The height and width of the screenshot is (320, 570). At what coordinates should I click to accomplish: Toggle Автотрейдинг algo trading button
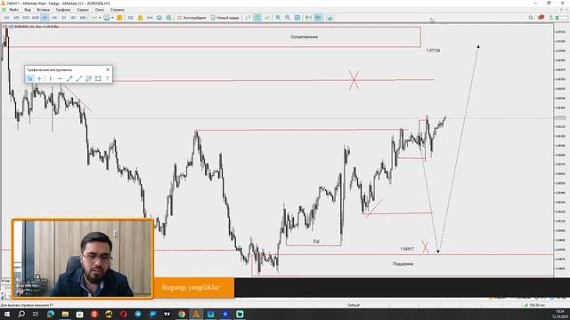pos(191,18)
